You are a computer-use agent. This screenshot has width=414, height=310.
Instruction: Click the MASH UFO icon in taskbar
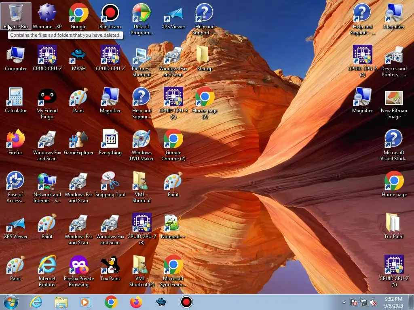161,302
